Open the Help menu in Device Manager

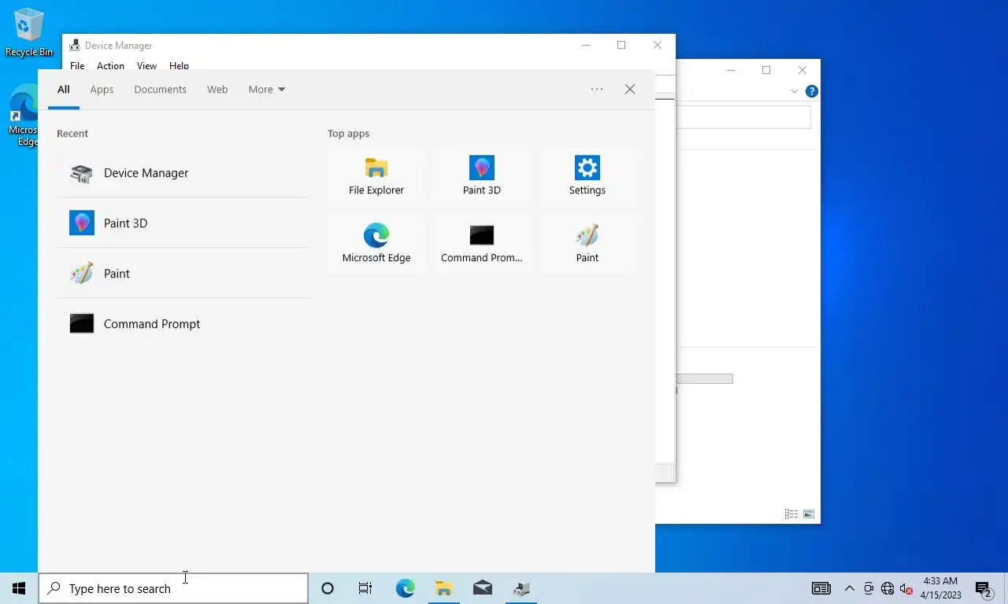pyautogui.click(x=179, y=66)
